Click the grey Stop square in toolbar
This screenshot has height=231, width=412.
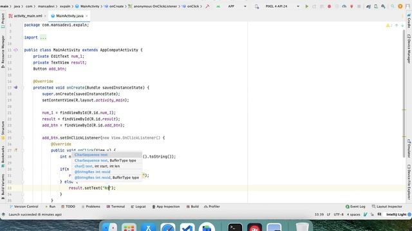[359, 6]
